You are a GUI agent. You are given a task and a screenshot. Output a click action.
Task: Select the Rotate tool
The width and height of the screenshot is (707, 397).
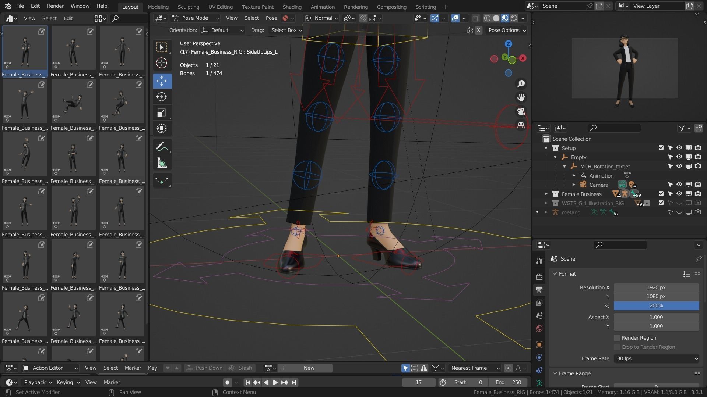click(x=162, y=97)
